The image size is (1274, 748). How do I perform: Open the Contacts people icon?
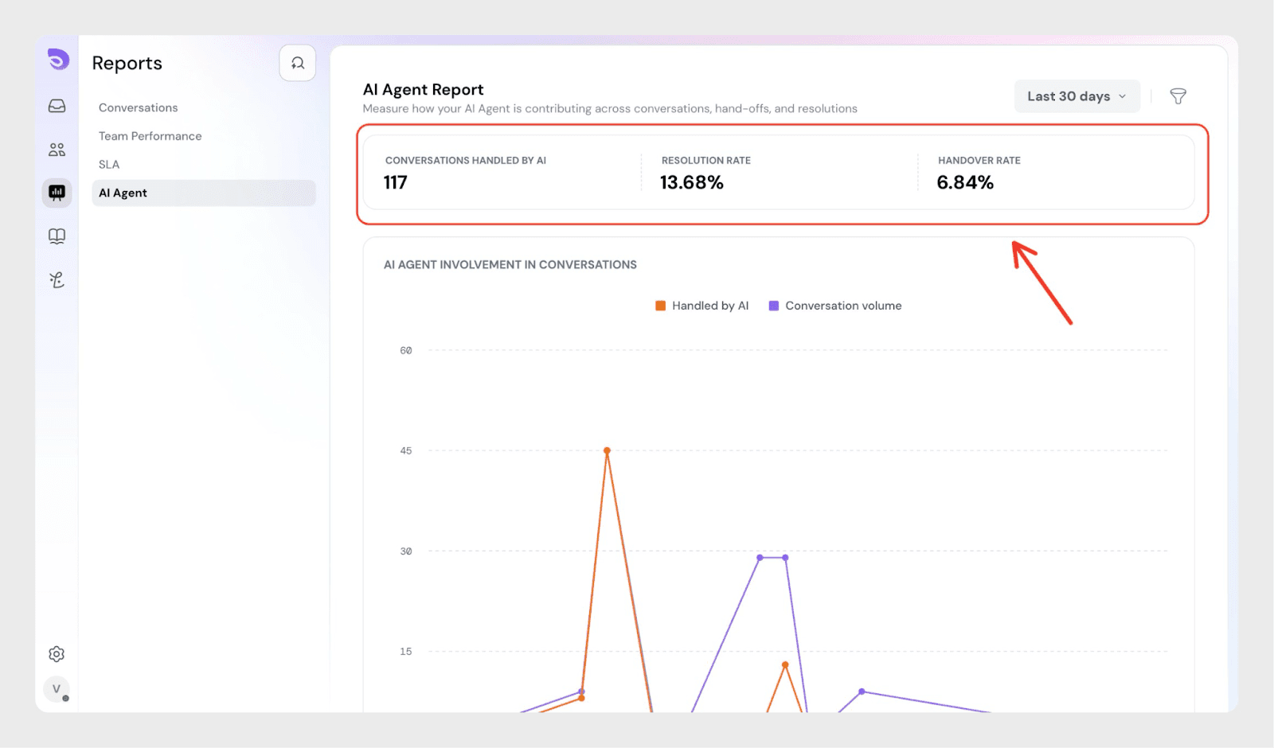57,150
